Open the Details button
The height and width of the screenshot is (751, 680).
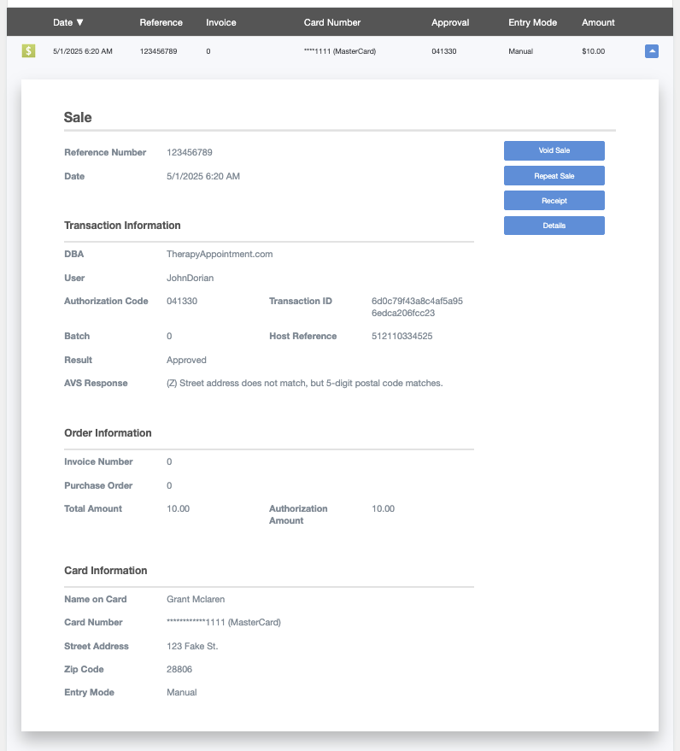point(554,226)
